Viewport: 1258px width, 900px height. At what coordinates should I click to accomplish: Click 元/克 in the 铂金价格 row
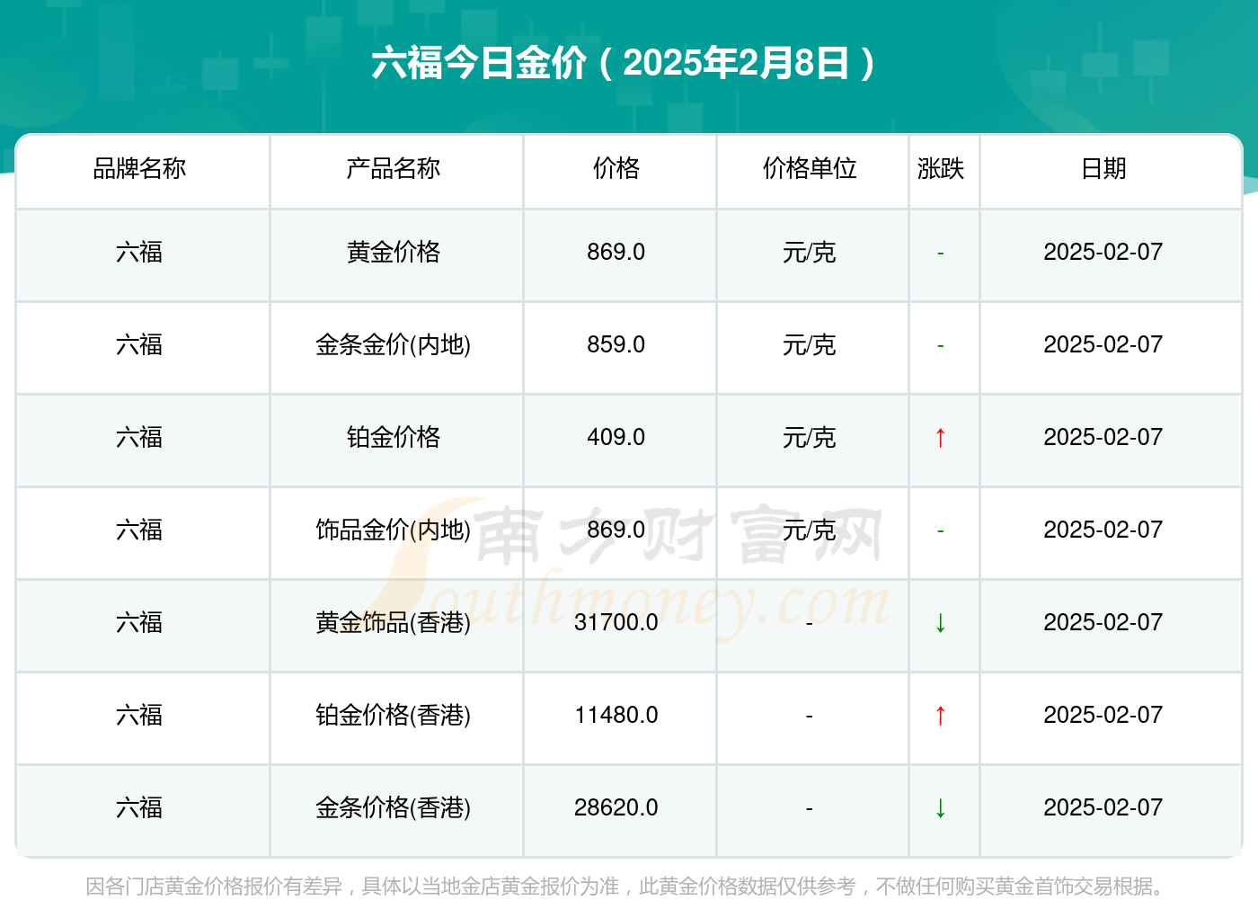[x=810, y=438]
